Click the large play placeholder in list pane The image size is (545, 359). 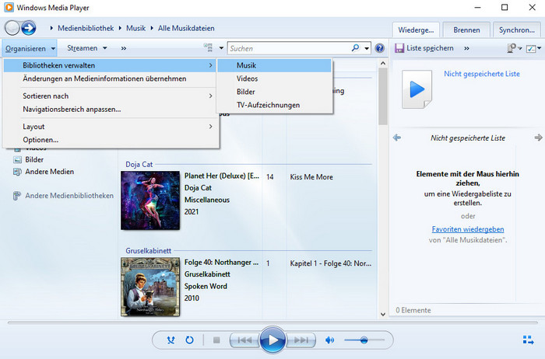point(417,89)
